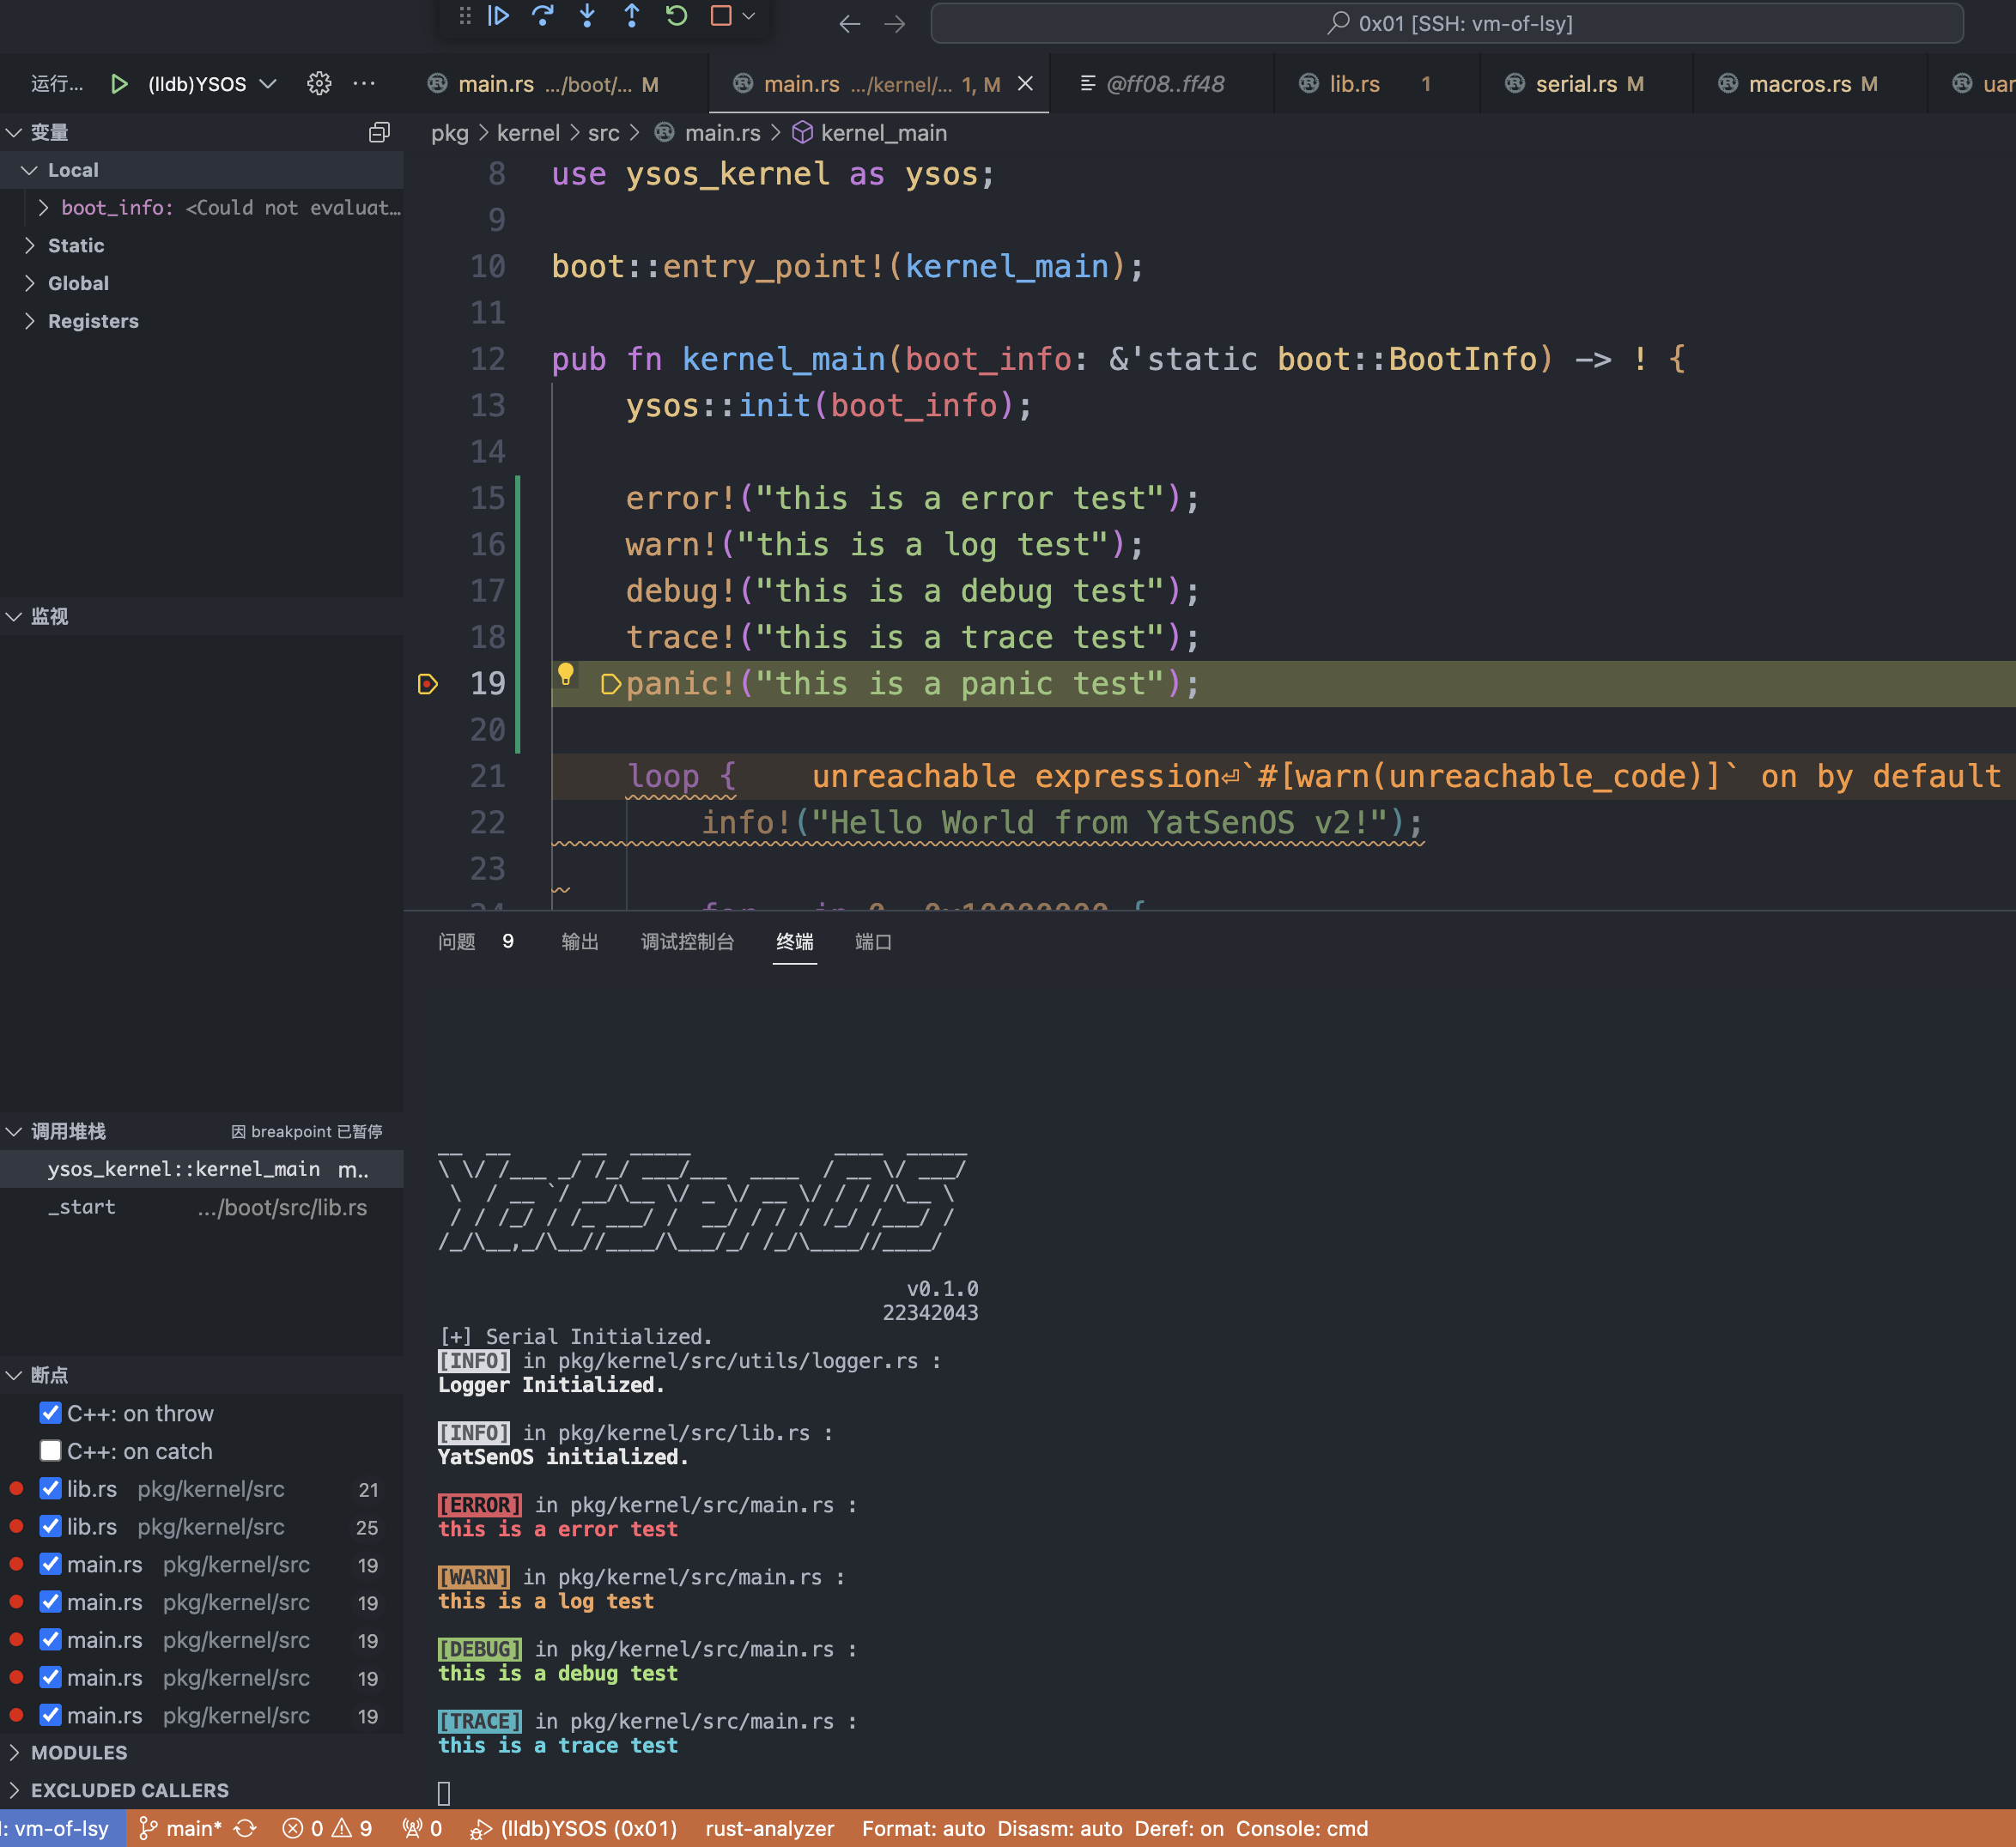Collapse the Local variables scope
Screen dimensions: 2016x1847
pos(30,170)
